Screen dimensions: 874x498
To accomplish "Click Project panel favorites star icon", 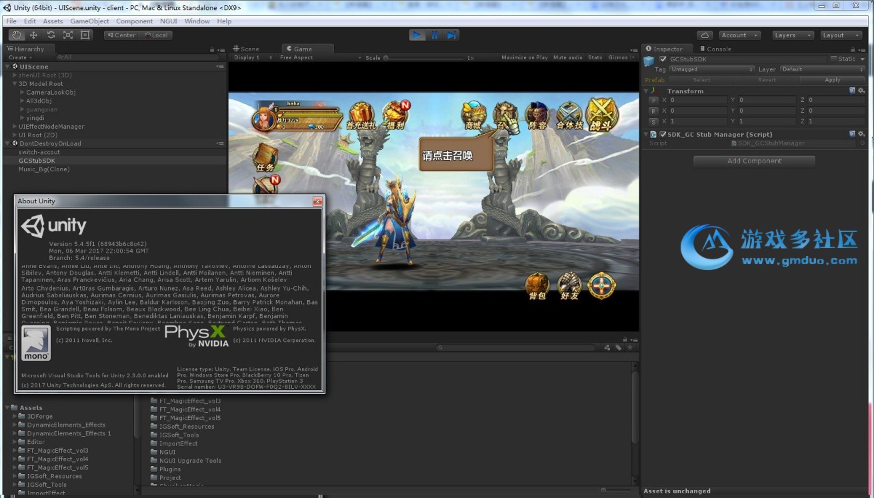I will coord(629,347).
